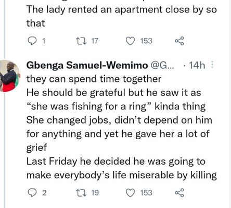This screenshot has height=208, width=231.
Task: Like the bottom tweet ending with killing
Action: (x=130, y=193)
